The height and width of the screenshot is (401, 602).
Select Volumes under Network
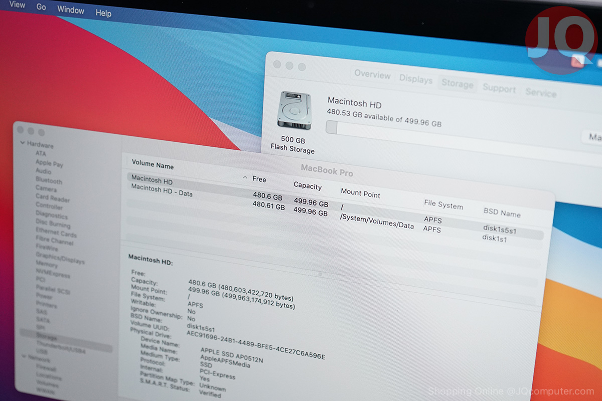[x=47, y=384]
